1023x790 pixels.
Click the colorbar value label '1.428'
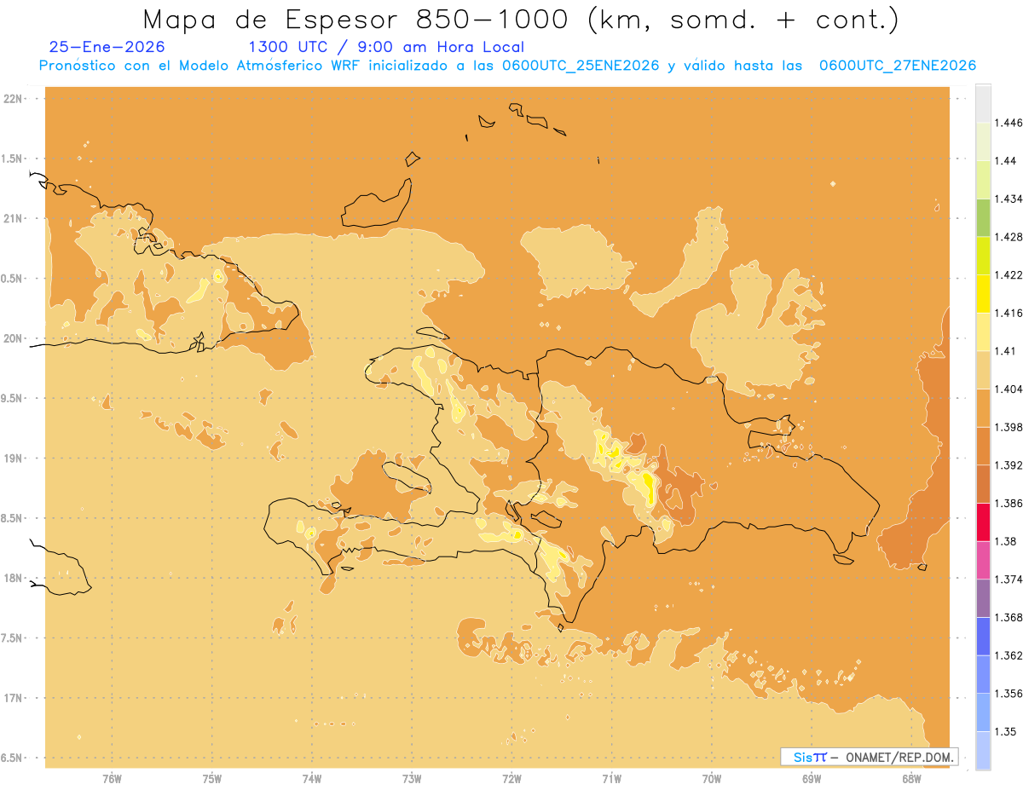(x=1009, y=237)
